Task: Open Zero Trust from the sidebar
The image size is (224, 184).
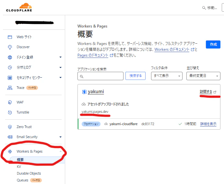Action: pos(24,127)
